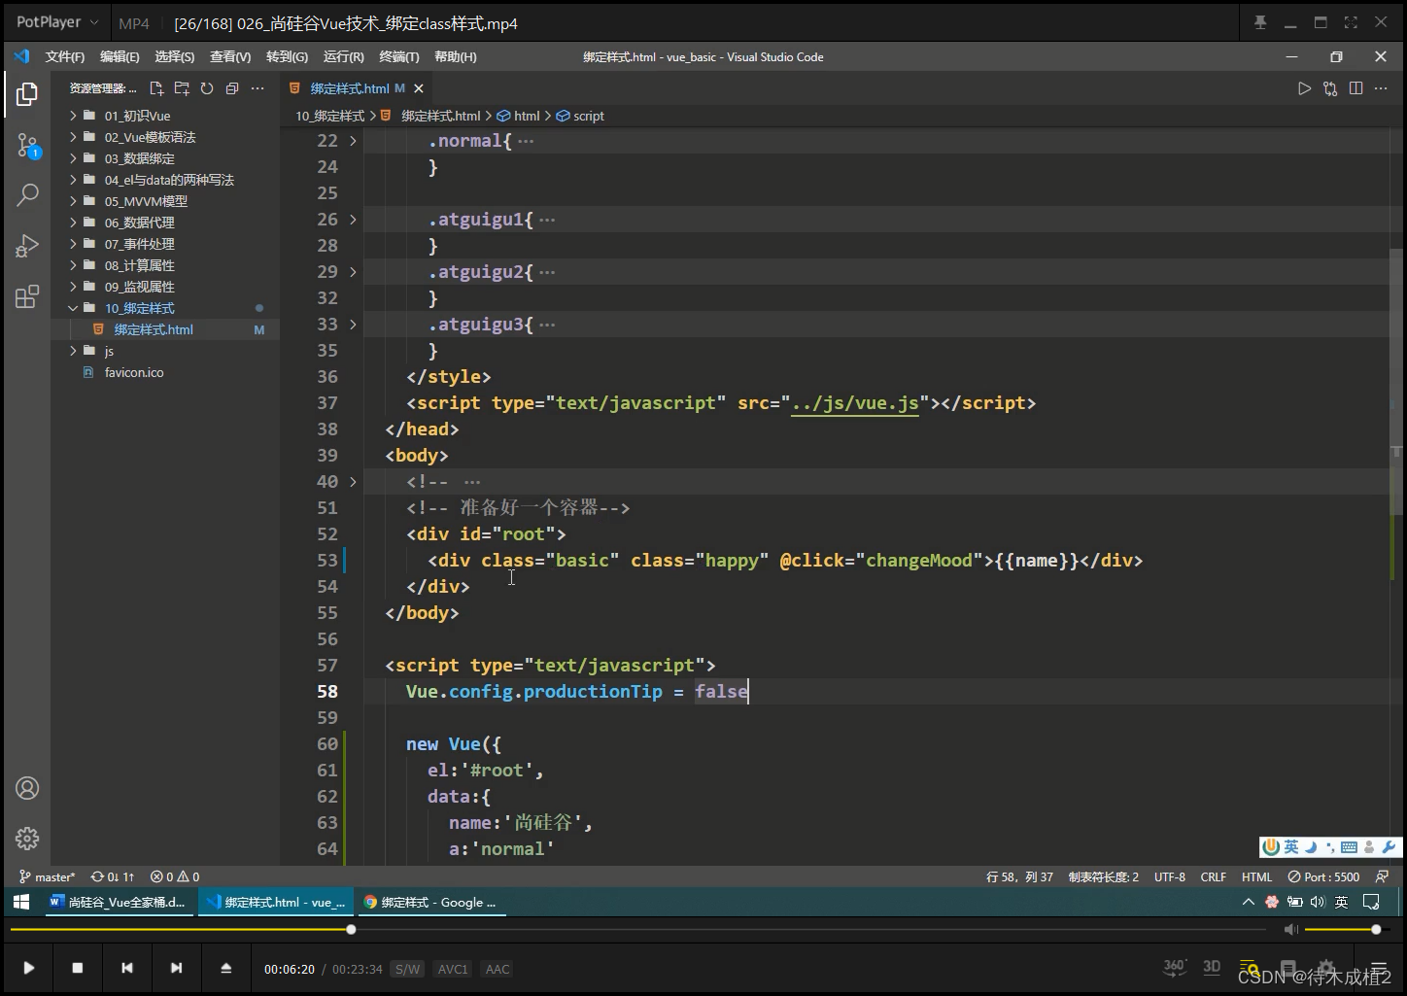The width and height of the screenshot is (1407, 996).
Task: Pin PotPlayer window on top
Action: 1260,22
